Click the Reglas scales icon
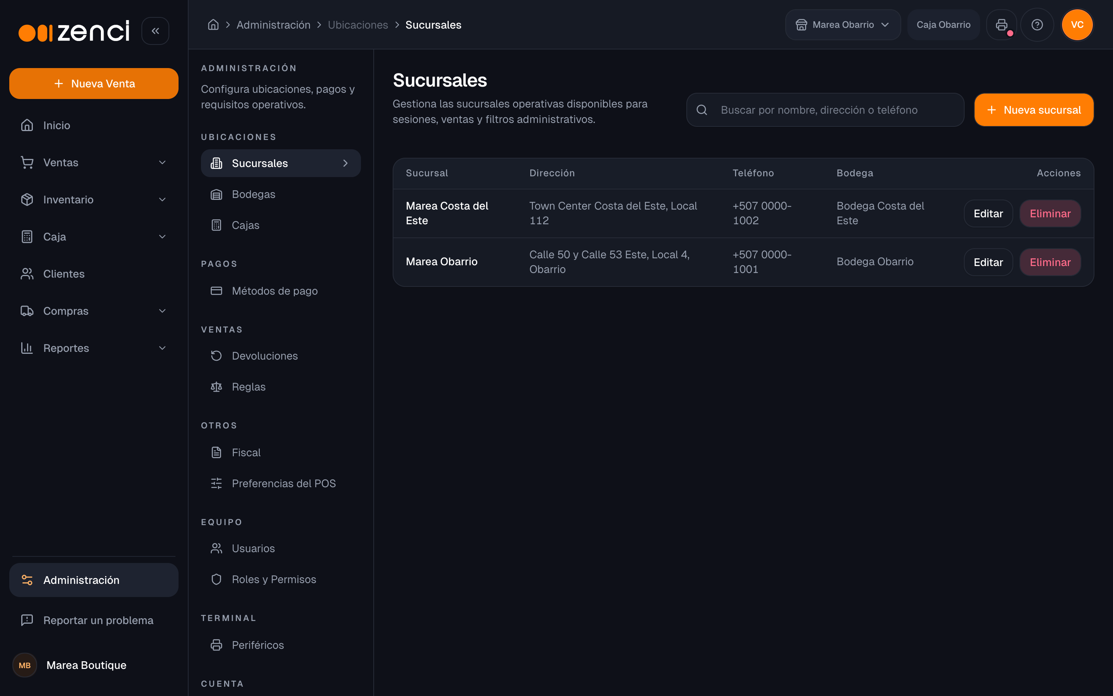 click(x=216, y=387)
